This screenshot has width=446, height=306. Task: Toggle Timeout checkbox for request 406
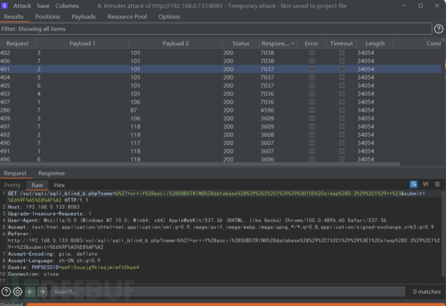(342, 61)
